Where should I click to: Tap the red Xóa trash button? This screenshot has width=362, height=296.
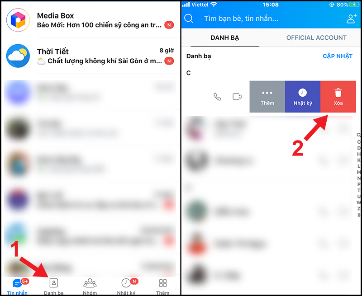point(338,97)
